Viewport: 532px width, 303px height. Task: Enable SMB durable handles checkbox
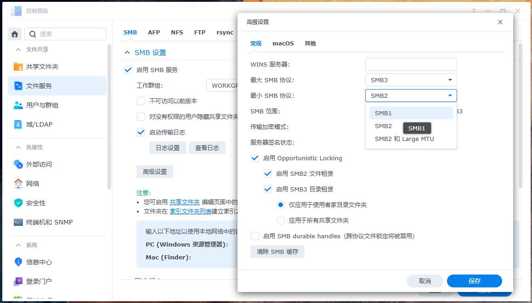point(255,236)
